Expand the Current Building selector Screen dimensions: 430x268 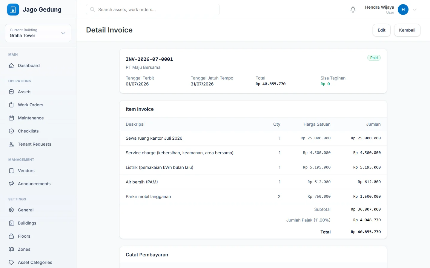(38, 33)
